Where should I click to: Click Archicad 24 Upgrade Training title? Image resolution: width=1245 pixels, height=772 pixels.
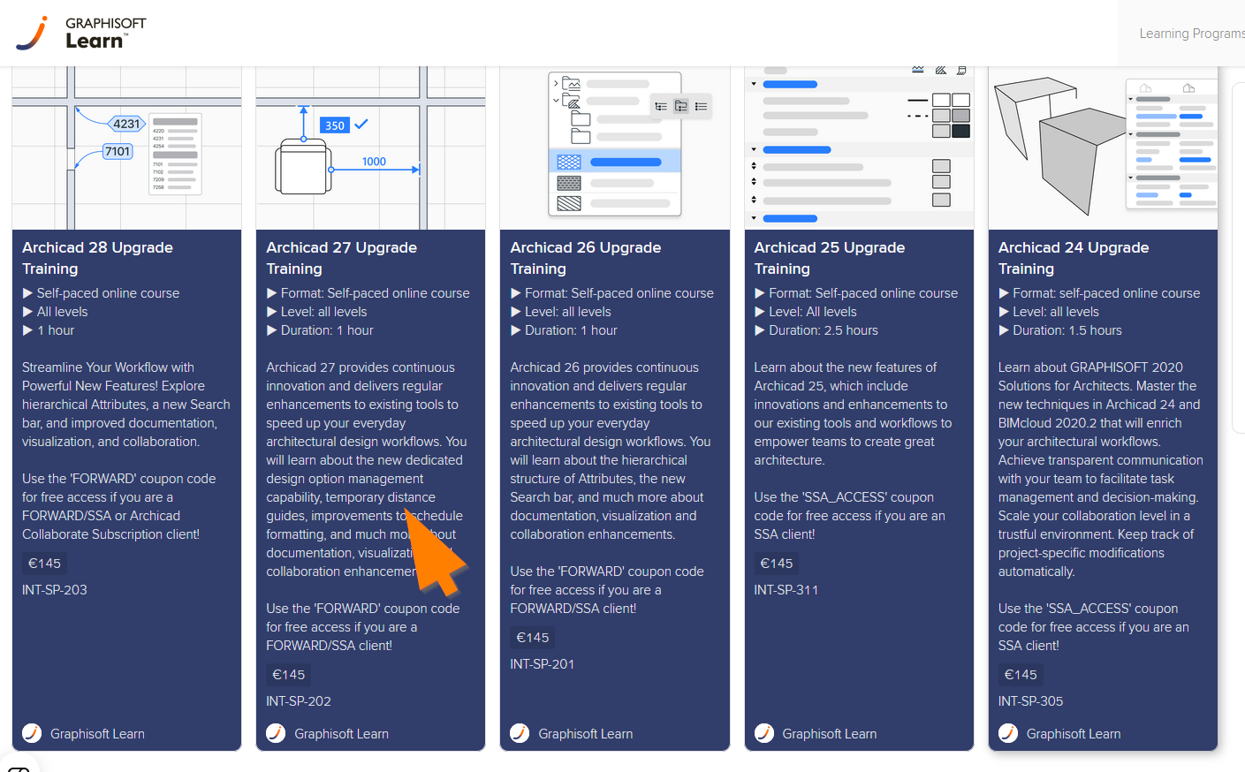(x=1074, y=258)
